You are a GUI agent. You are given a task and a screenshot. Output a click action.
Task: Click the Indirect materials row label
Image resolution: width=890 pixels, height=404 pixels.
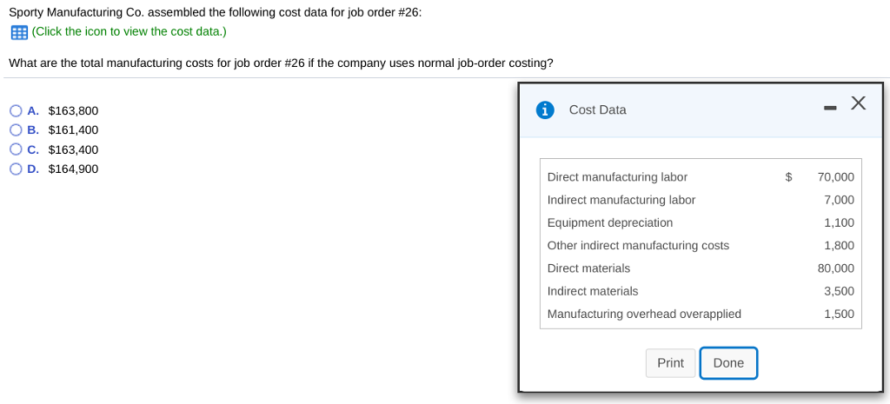tap(592, 291)
